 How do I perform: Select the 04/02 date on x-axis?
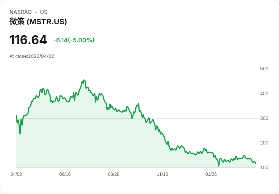click(16, 174)
